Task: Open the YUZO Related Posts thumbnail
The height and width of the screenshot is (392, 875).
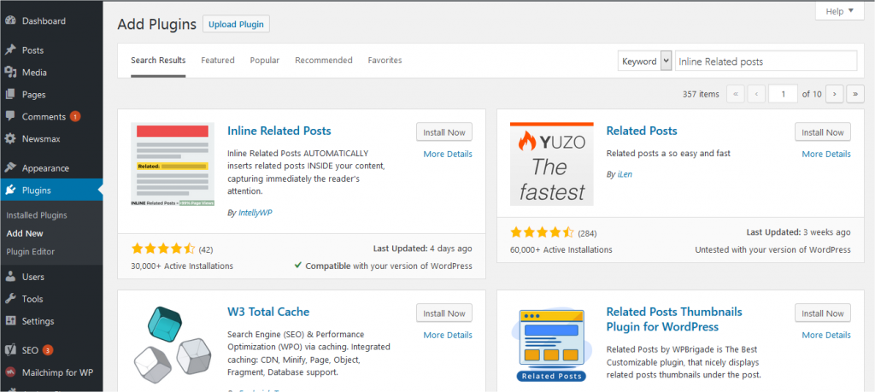Action: [x=551, y=164]
